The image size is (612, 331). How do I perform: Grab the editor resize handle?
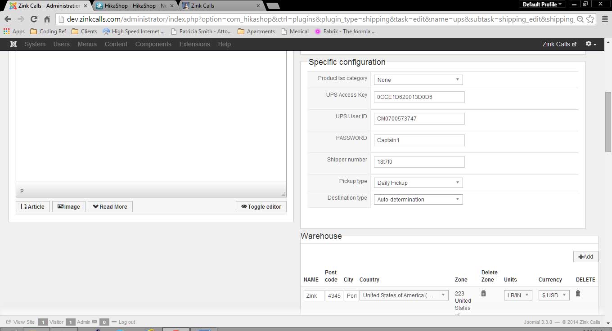point(283,194)
